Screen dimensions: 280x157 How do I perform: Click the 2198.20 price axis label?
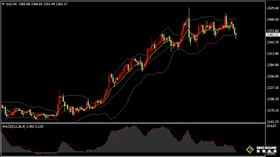click(273, 99)
